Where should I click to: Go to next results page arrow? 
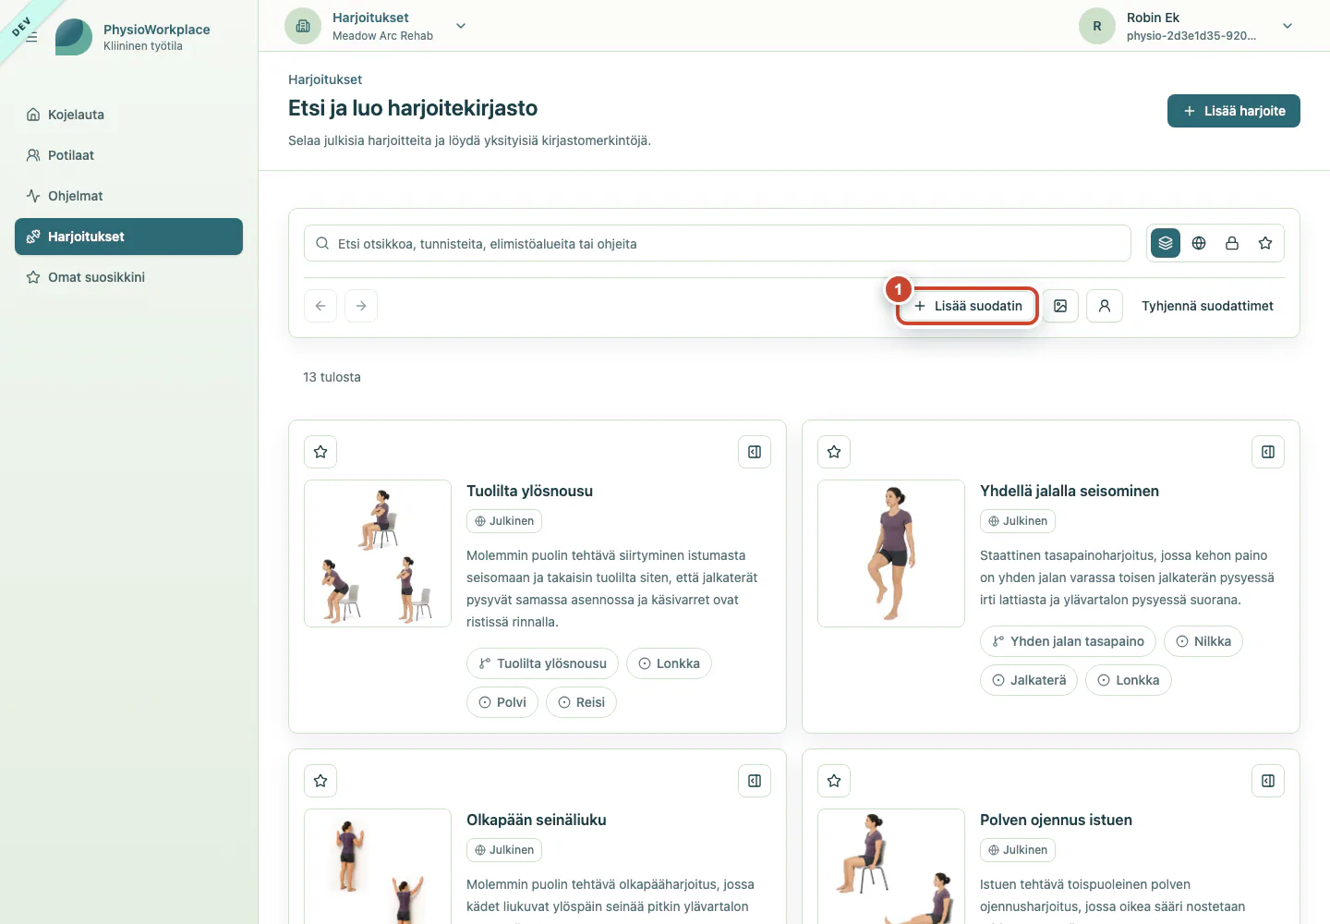[x=361, y=306]
